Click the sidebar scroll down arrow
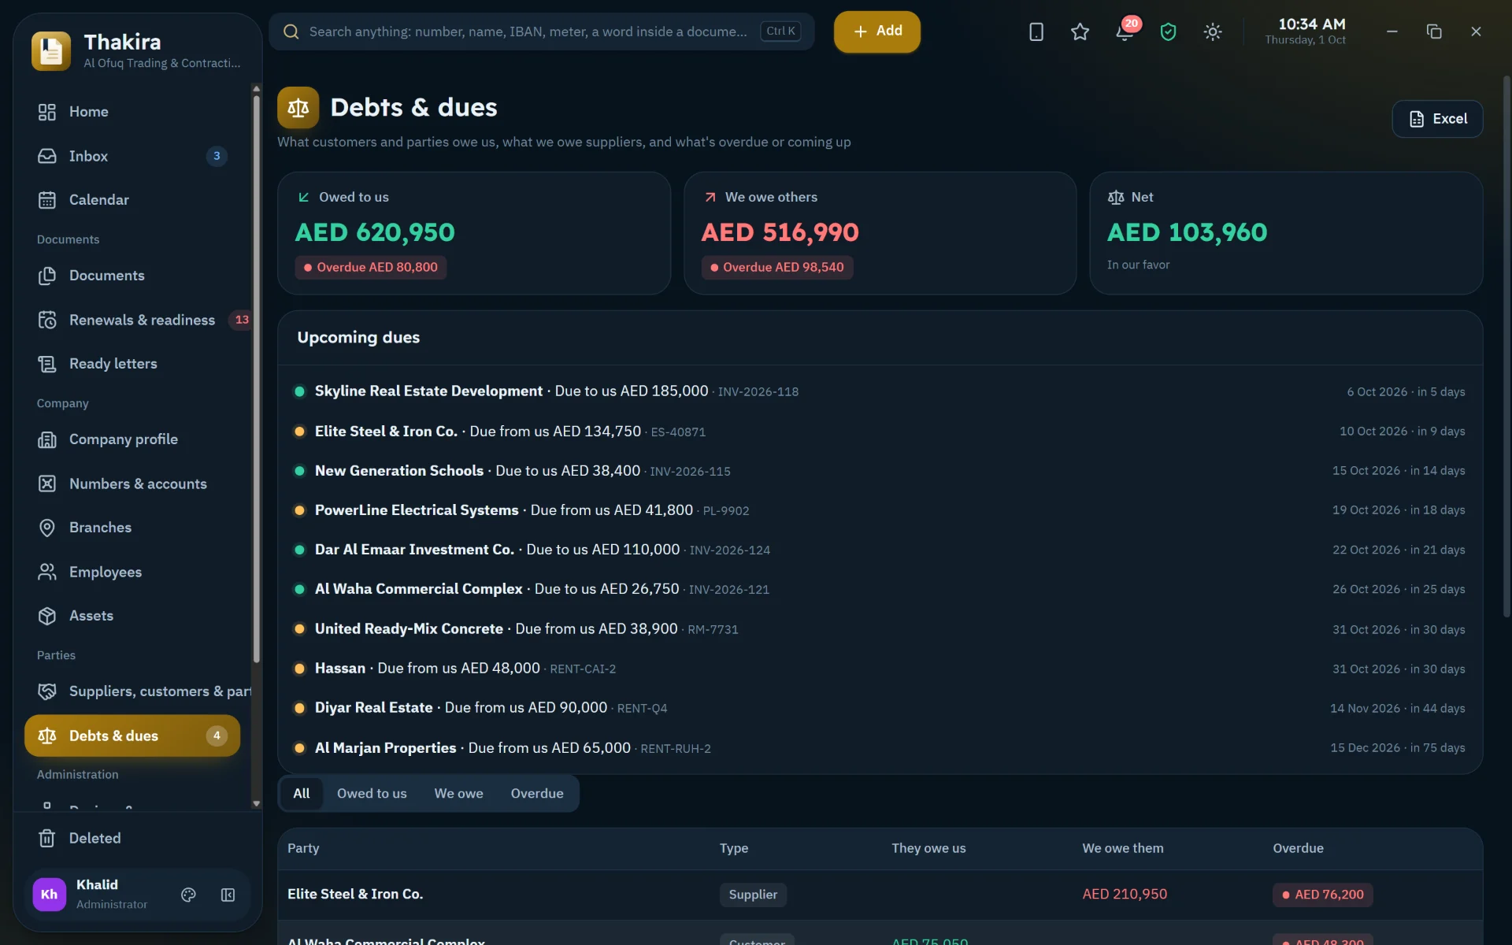Image resolution: width=1512 pixels, height=945 pixels. coord(256,804)
